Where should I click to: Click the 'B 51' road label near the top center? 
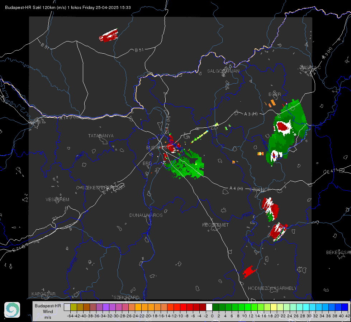(139, 50)
